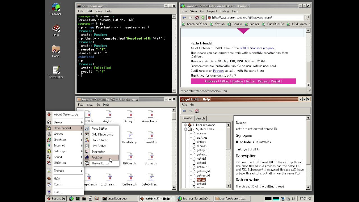Click the taskbar volume speaker icon

(x=293, y=199)
